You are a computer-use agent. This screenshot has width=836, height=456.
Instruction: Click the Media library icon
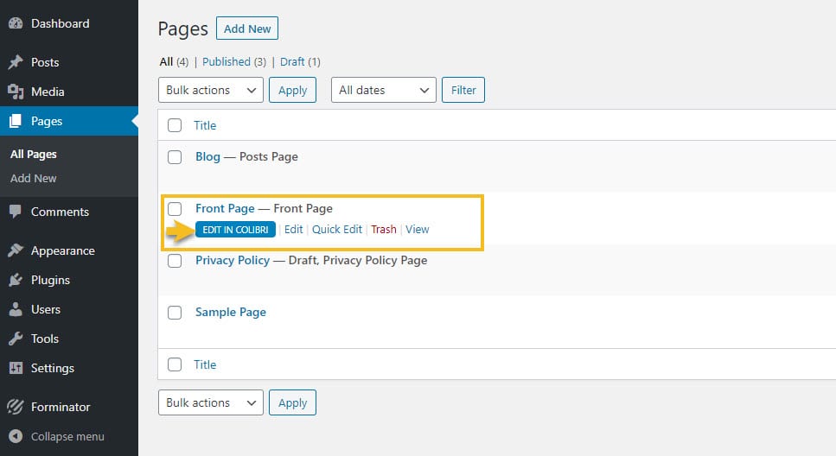[16, 92]
